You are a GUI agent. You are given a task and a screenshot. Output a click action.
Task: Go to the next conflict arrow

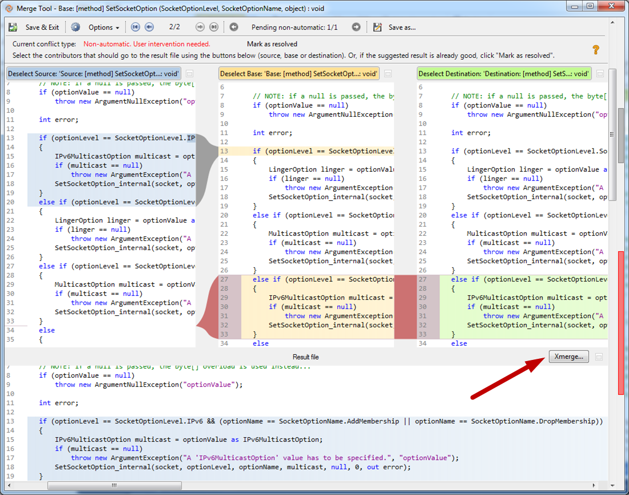pyautogui.click(x=200, y=27)
